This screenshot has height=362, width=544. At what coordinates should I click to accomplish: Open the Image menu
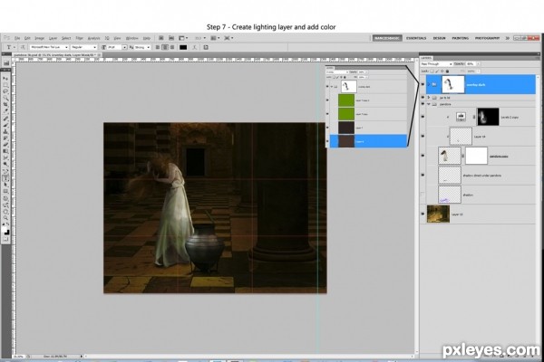pos(39,38)
